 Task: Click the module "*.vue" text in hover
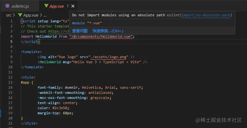pos(87,23)
